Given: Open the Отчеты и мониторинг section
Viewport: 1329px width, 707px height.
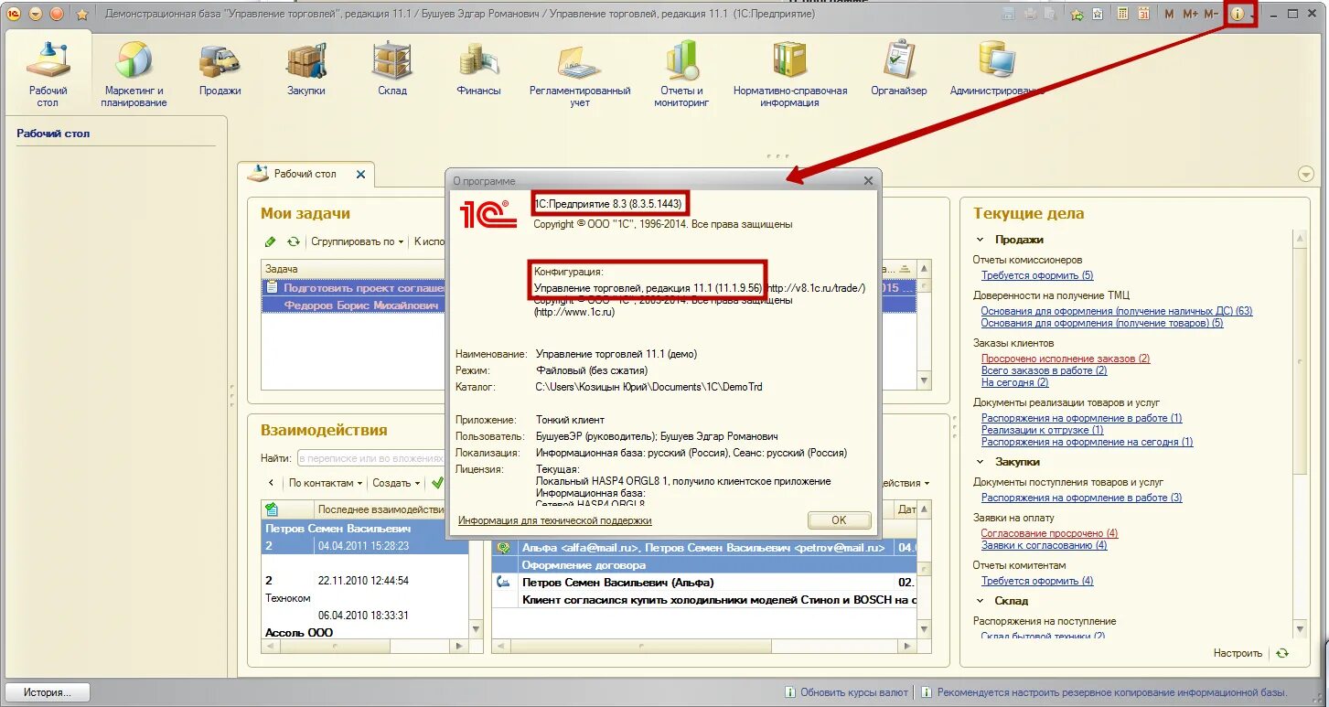Looking at the screenshot, I should coord(681,74).
